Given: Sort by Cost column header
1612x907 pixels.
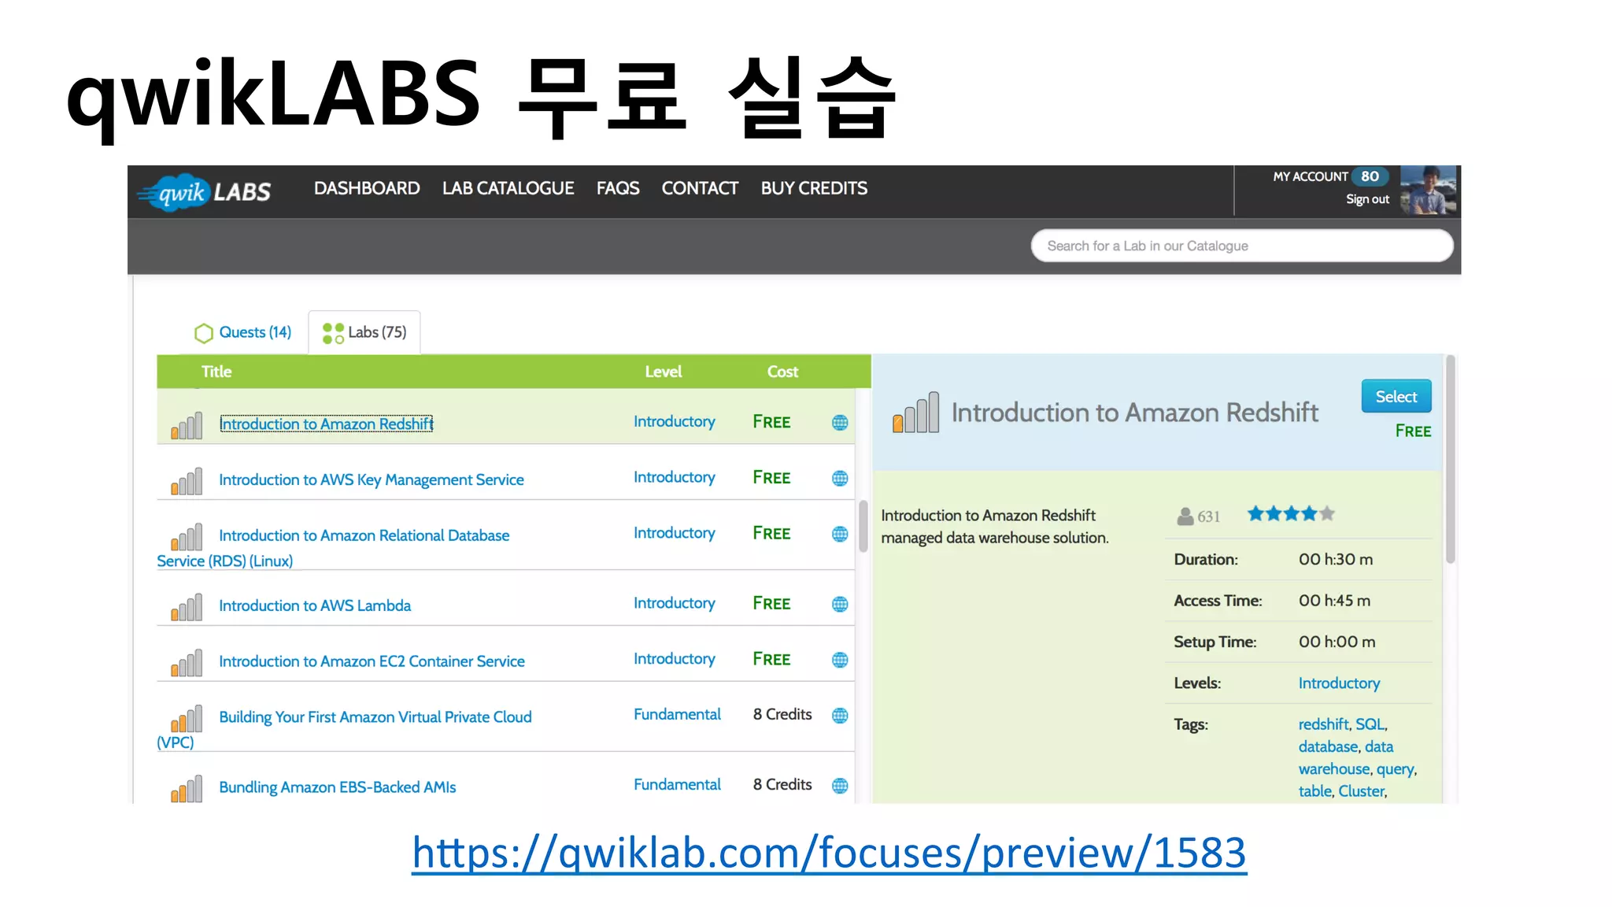Looking at the screenshot, I should click(782, 372).
